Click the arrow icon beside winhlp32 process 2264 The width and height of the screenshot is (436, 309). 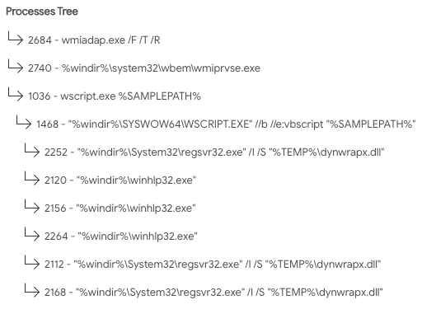point(32,234)
